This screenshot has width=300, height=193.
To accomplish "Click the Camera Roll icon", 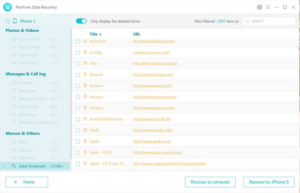I will pos(14,39).
